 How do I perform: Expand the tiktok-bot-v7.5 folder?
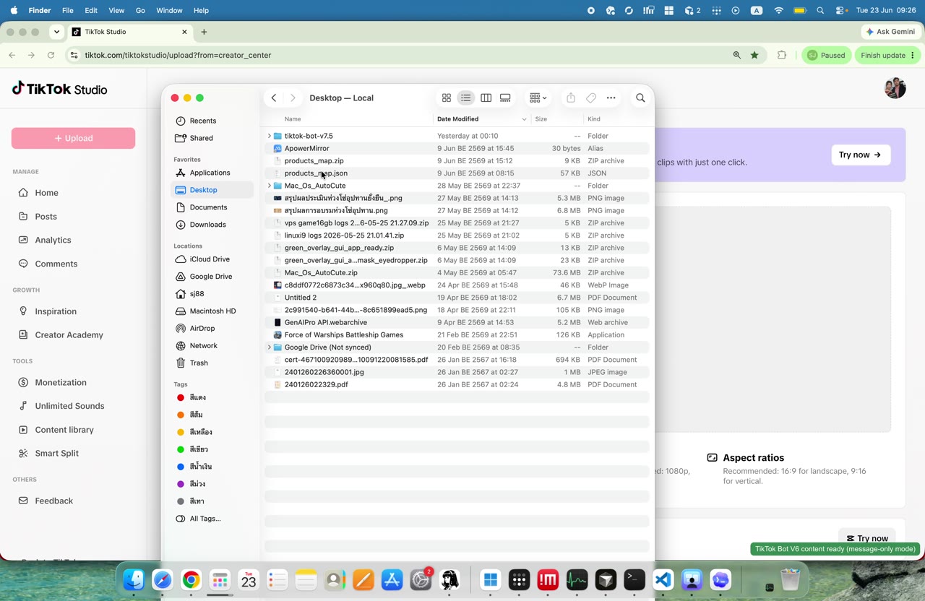tap(270, 136)
